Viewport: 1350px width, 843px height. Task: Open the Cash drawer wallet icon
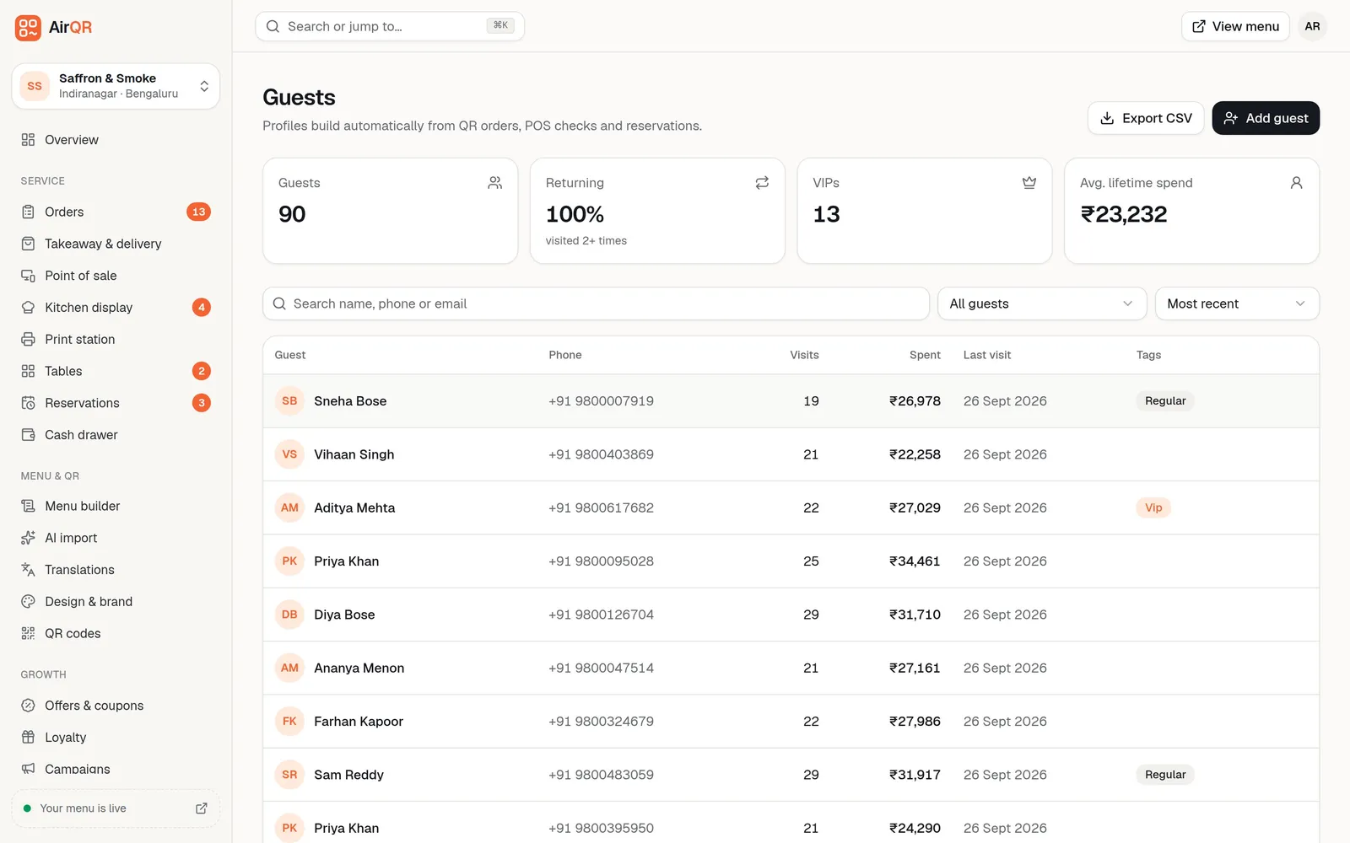28,435
